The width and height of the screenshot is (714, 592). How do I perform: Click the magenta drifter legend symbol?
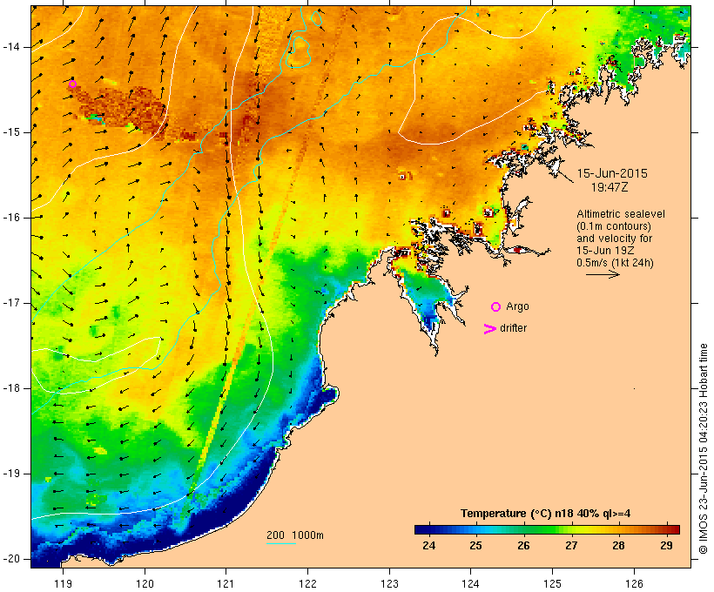489,329
